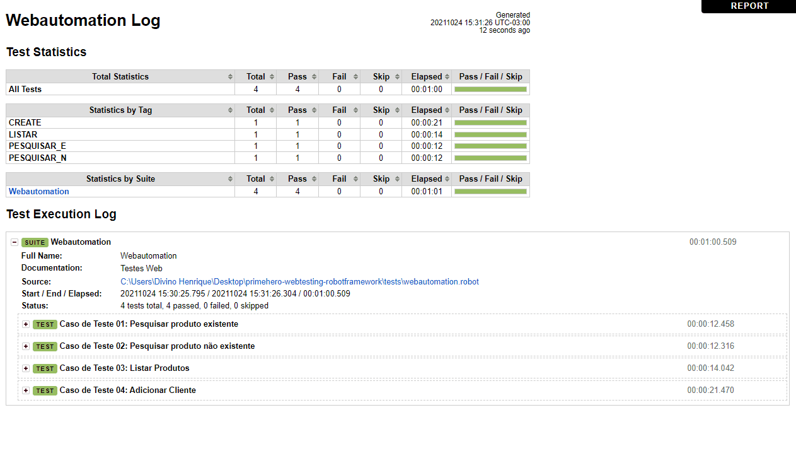Select the PESQUISAR_N tag row

(x=268, y=158)
